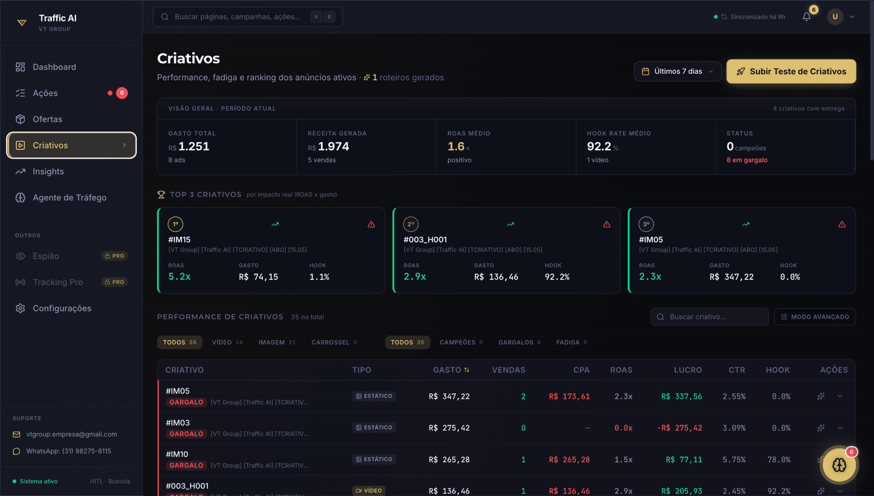Filter by Gargalos 8 status tab
This screenshot has width=874, height=496.
[519, 342]
